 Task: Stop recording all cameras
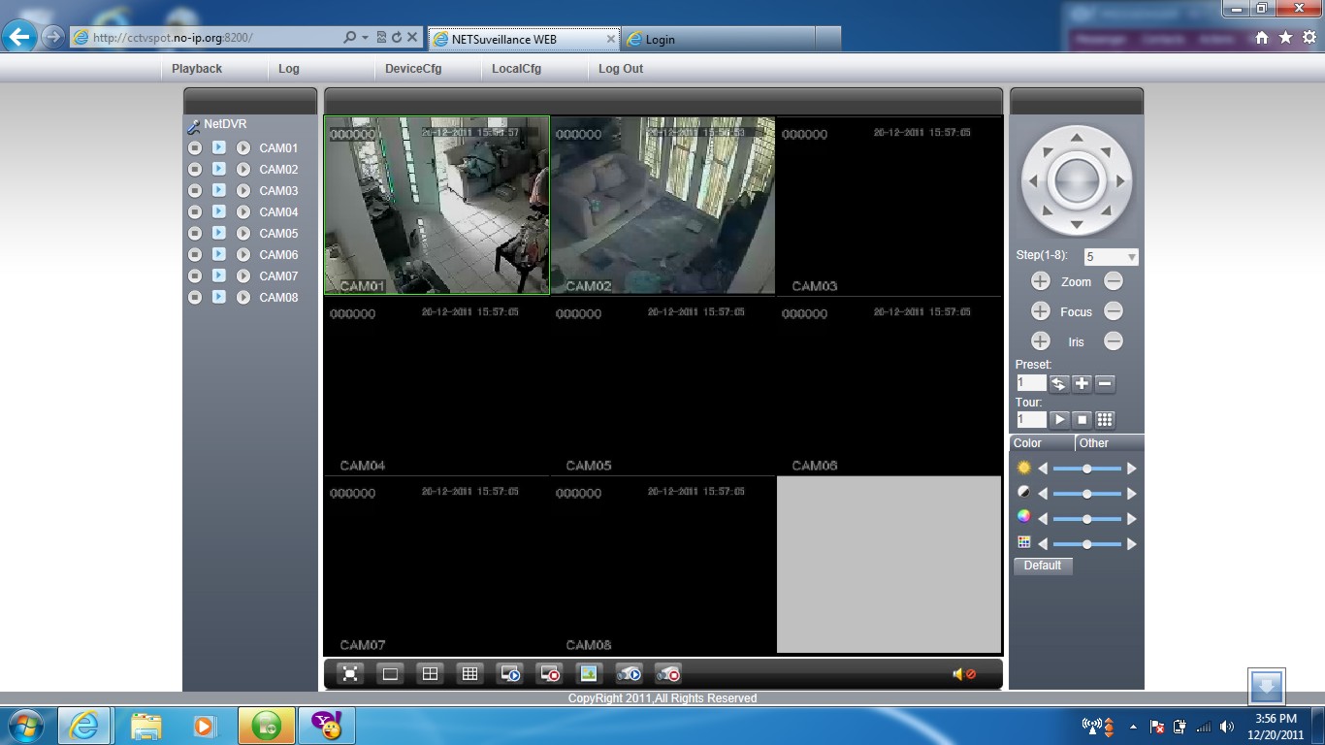670,673
